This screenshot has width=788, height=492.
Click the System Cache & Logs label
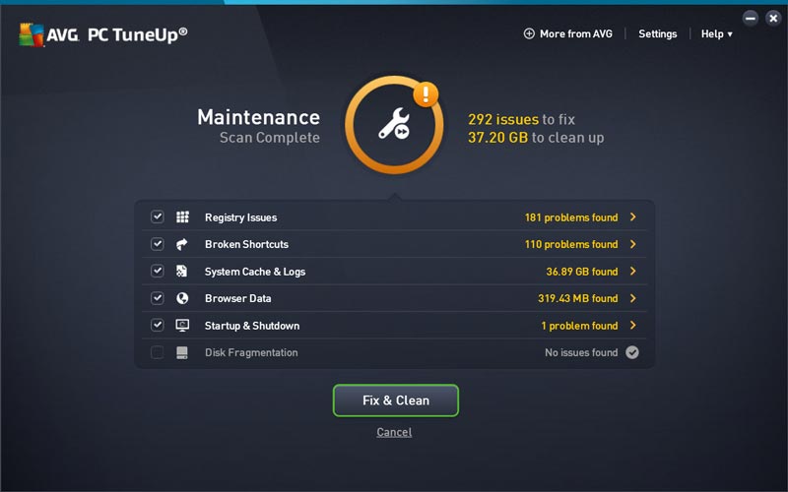click(x=255, y=272)
